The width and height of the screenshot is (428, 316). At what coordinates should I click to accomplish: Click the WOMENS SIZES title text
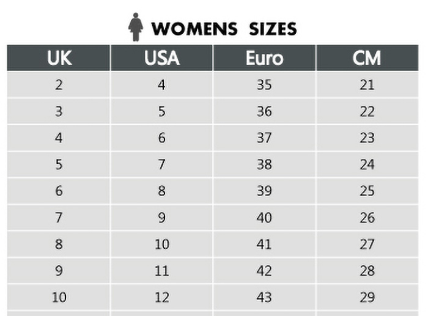[x=224, y=29]
